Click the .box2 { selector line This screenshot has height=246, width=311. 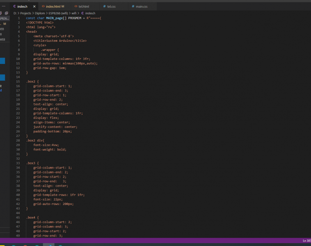(32, 82)
